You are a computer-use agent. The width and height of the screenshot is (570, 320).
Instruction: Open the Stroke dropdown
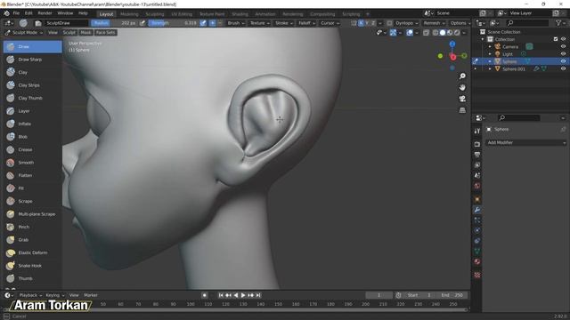click(284, 23)
